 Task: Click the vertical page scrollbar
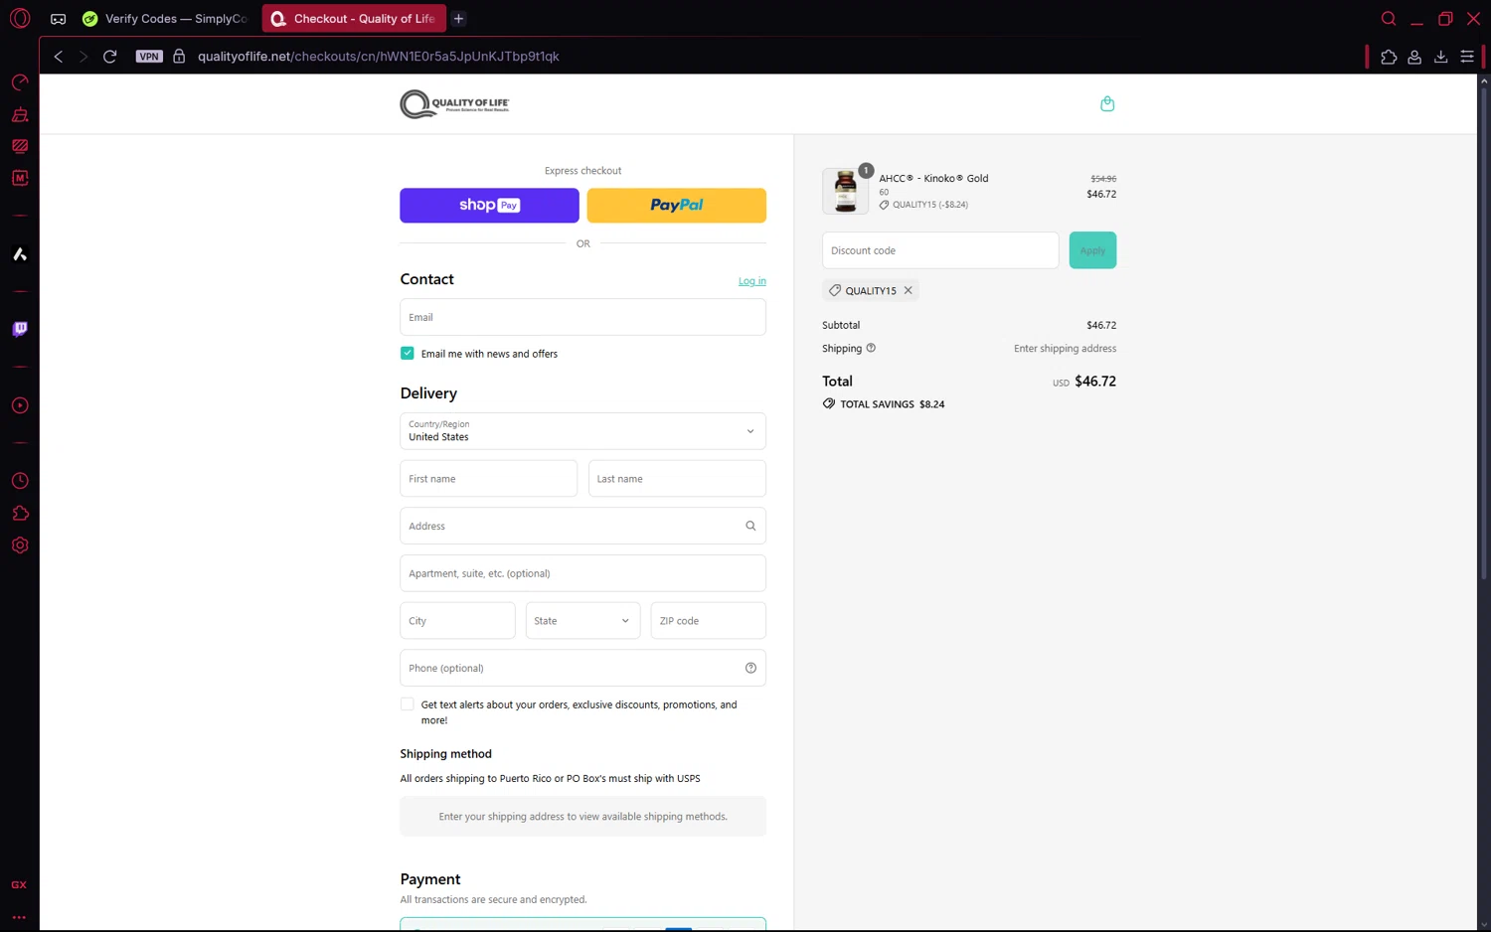click(1484, 333)
